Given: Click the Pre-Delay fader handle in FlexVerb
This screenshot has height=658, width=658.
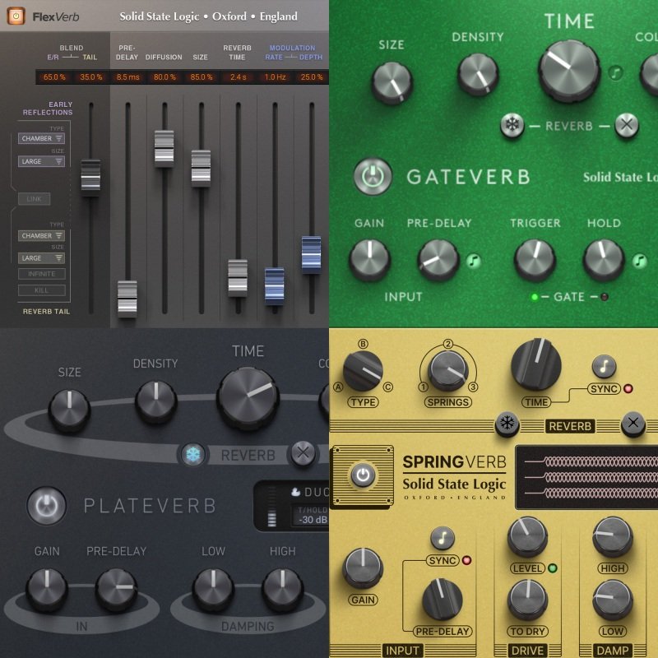Looking at the screenshot, I should (127, 298).
